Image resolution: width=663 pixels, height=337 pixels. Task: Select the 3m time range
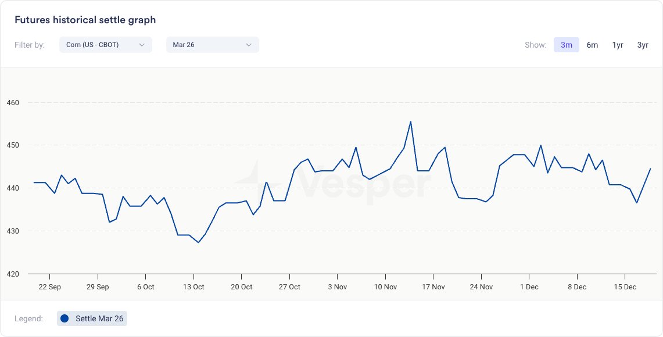566,45
